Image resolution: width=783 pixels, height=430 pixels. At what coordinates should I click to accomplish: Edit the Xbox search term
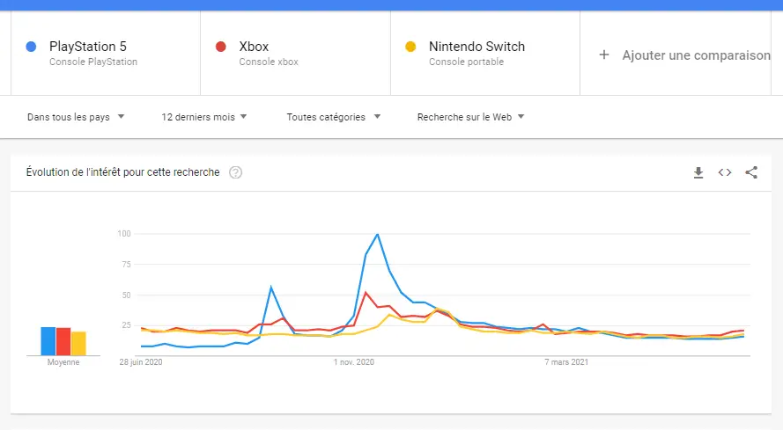[254, 47]
